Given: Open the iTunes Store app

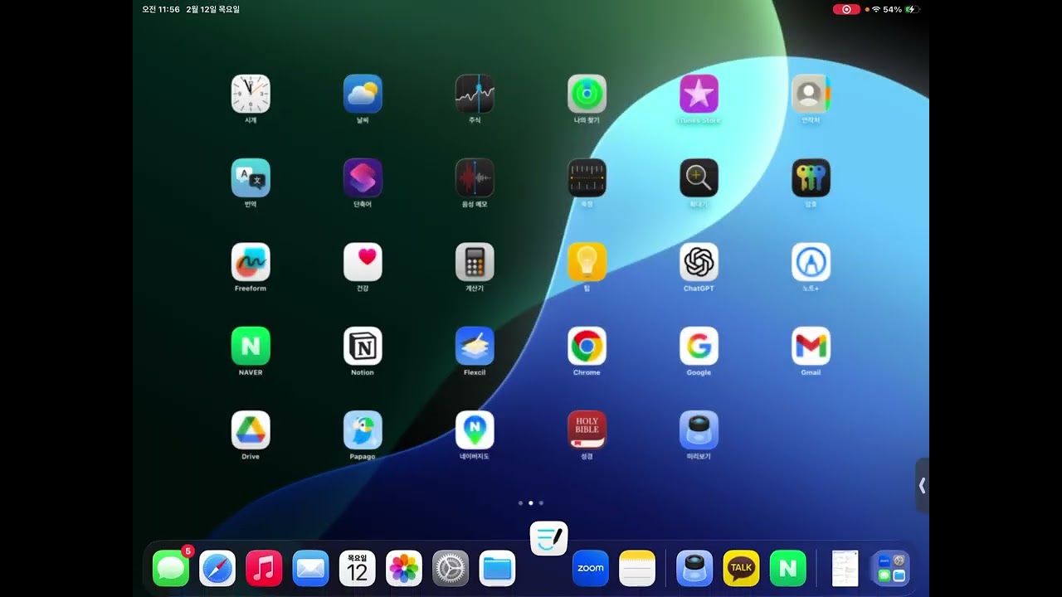Looking at the screenshot, I should (699, 94).
